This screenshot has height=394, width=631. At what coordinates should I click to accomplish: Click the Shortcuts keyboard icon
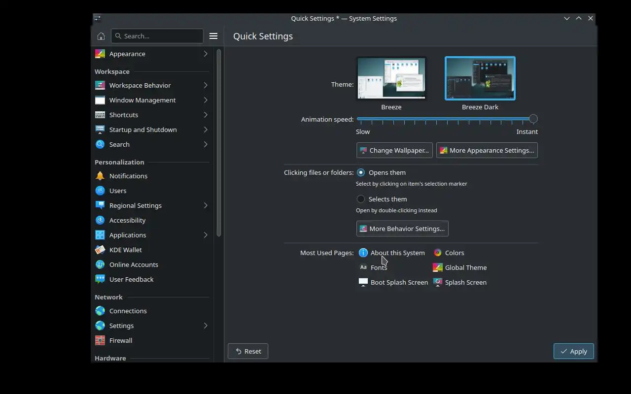click(x=100, y=115)
